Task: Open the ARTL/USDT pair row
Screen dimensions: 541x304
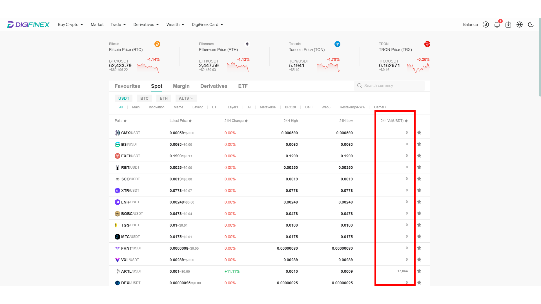Action: (x=269, y=271)
